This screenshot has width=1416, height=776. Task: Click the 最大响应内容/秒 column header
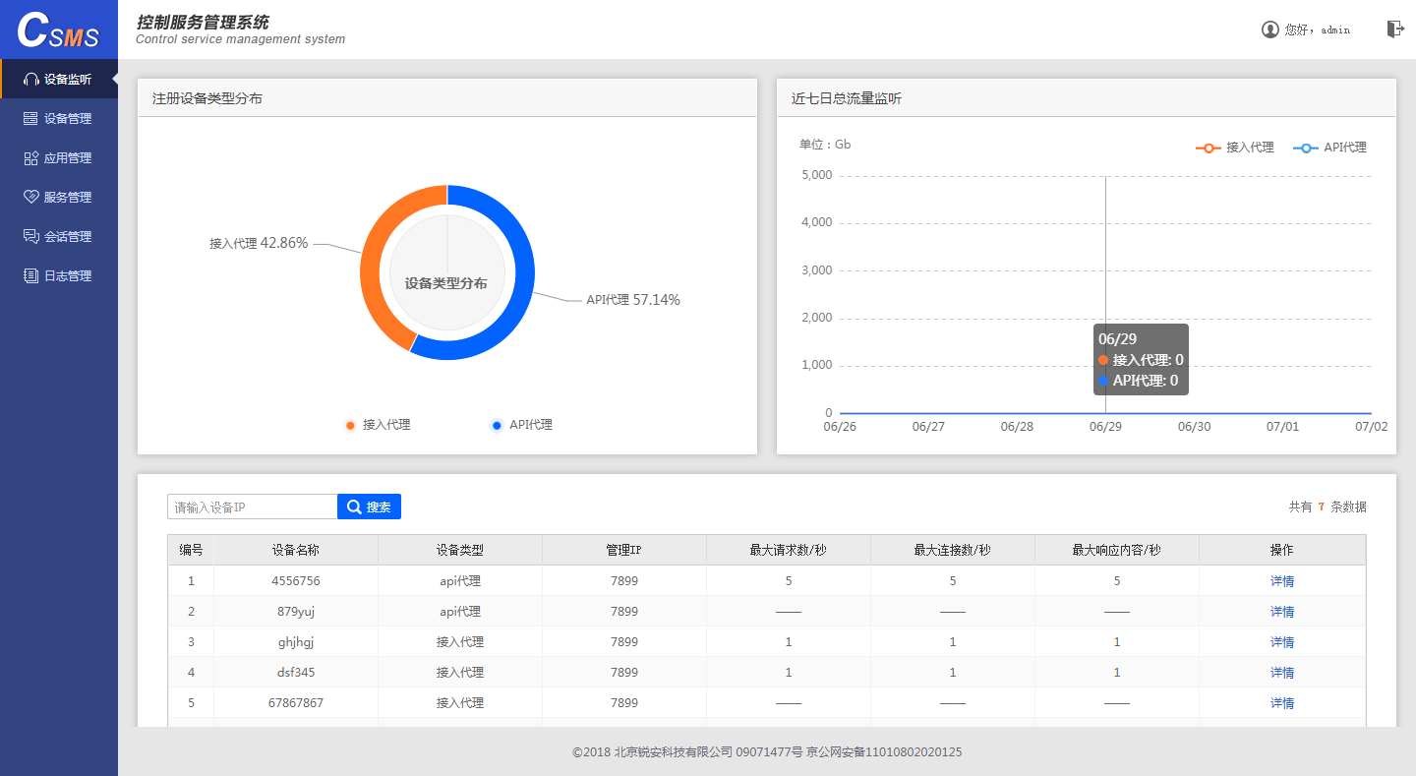click(x=1117, y=550)
